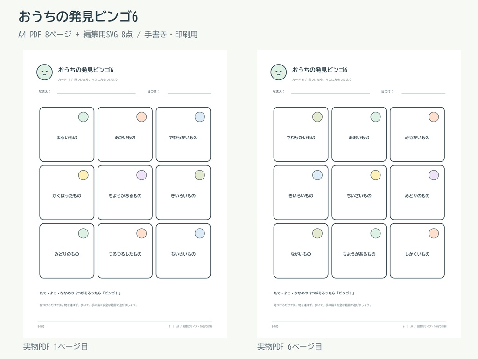Click the 日づけ line on the card 1 page
The image size is (478, 359).
click(x=190, y=93)
